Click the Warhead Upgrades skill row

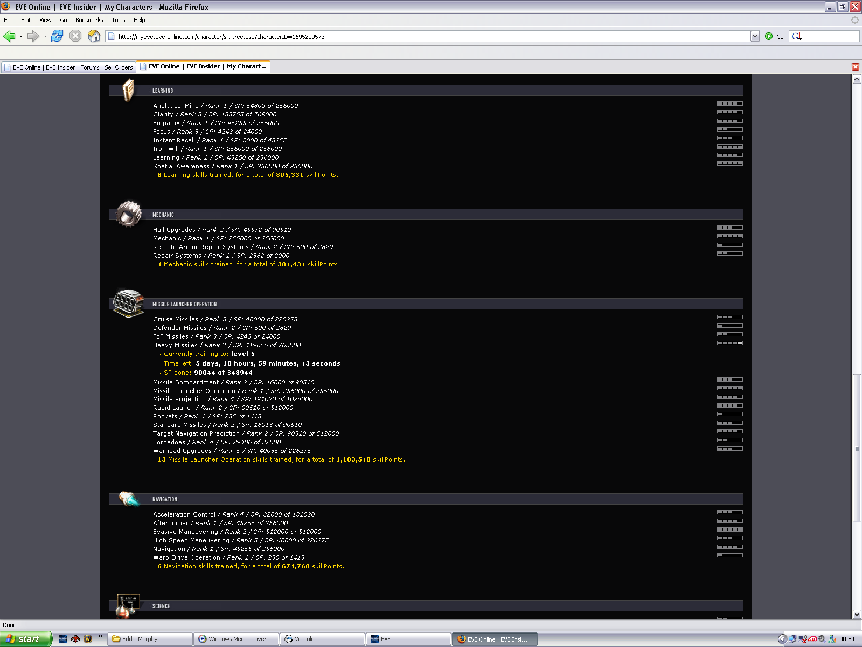point(232,451)
